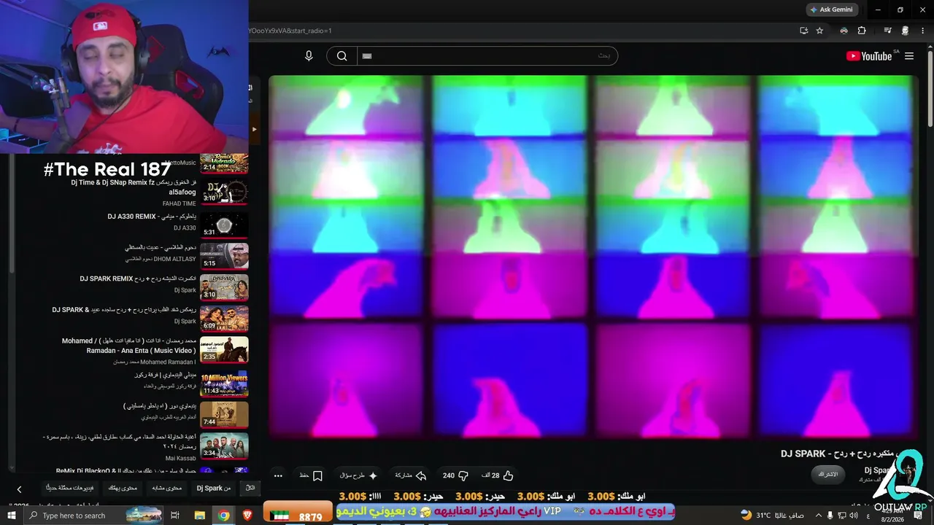Select the 'Dj Spark' filter chip

point(214,489)
